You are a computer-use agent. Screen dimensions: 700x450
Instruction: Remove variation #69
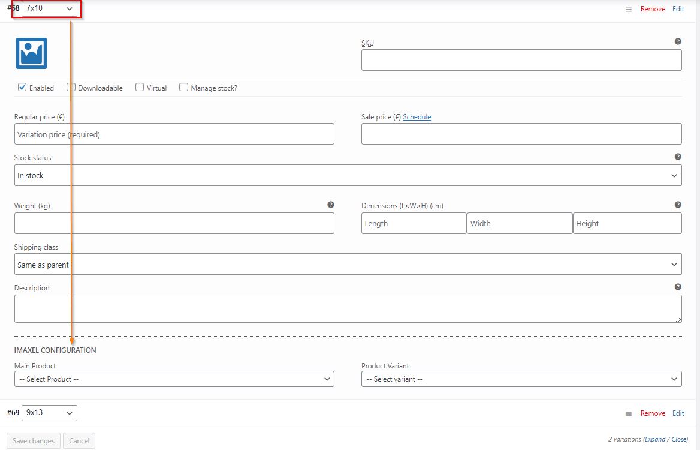(653, 413)
